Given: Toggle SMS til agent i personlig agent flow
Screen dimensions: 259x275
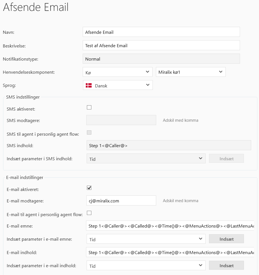Looking at the screenshot, I should click(89, 133).
